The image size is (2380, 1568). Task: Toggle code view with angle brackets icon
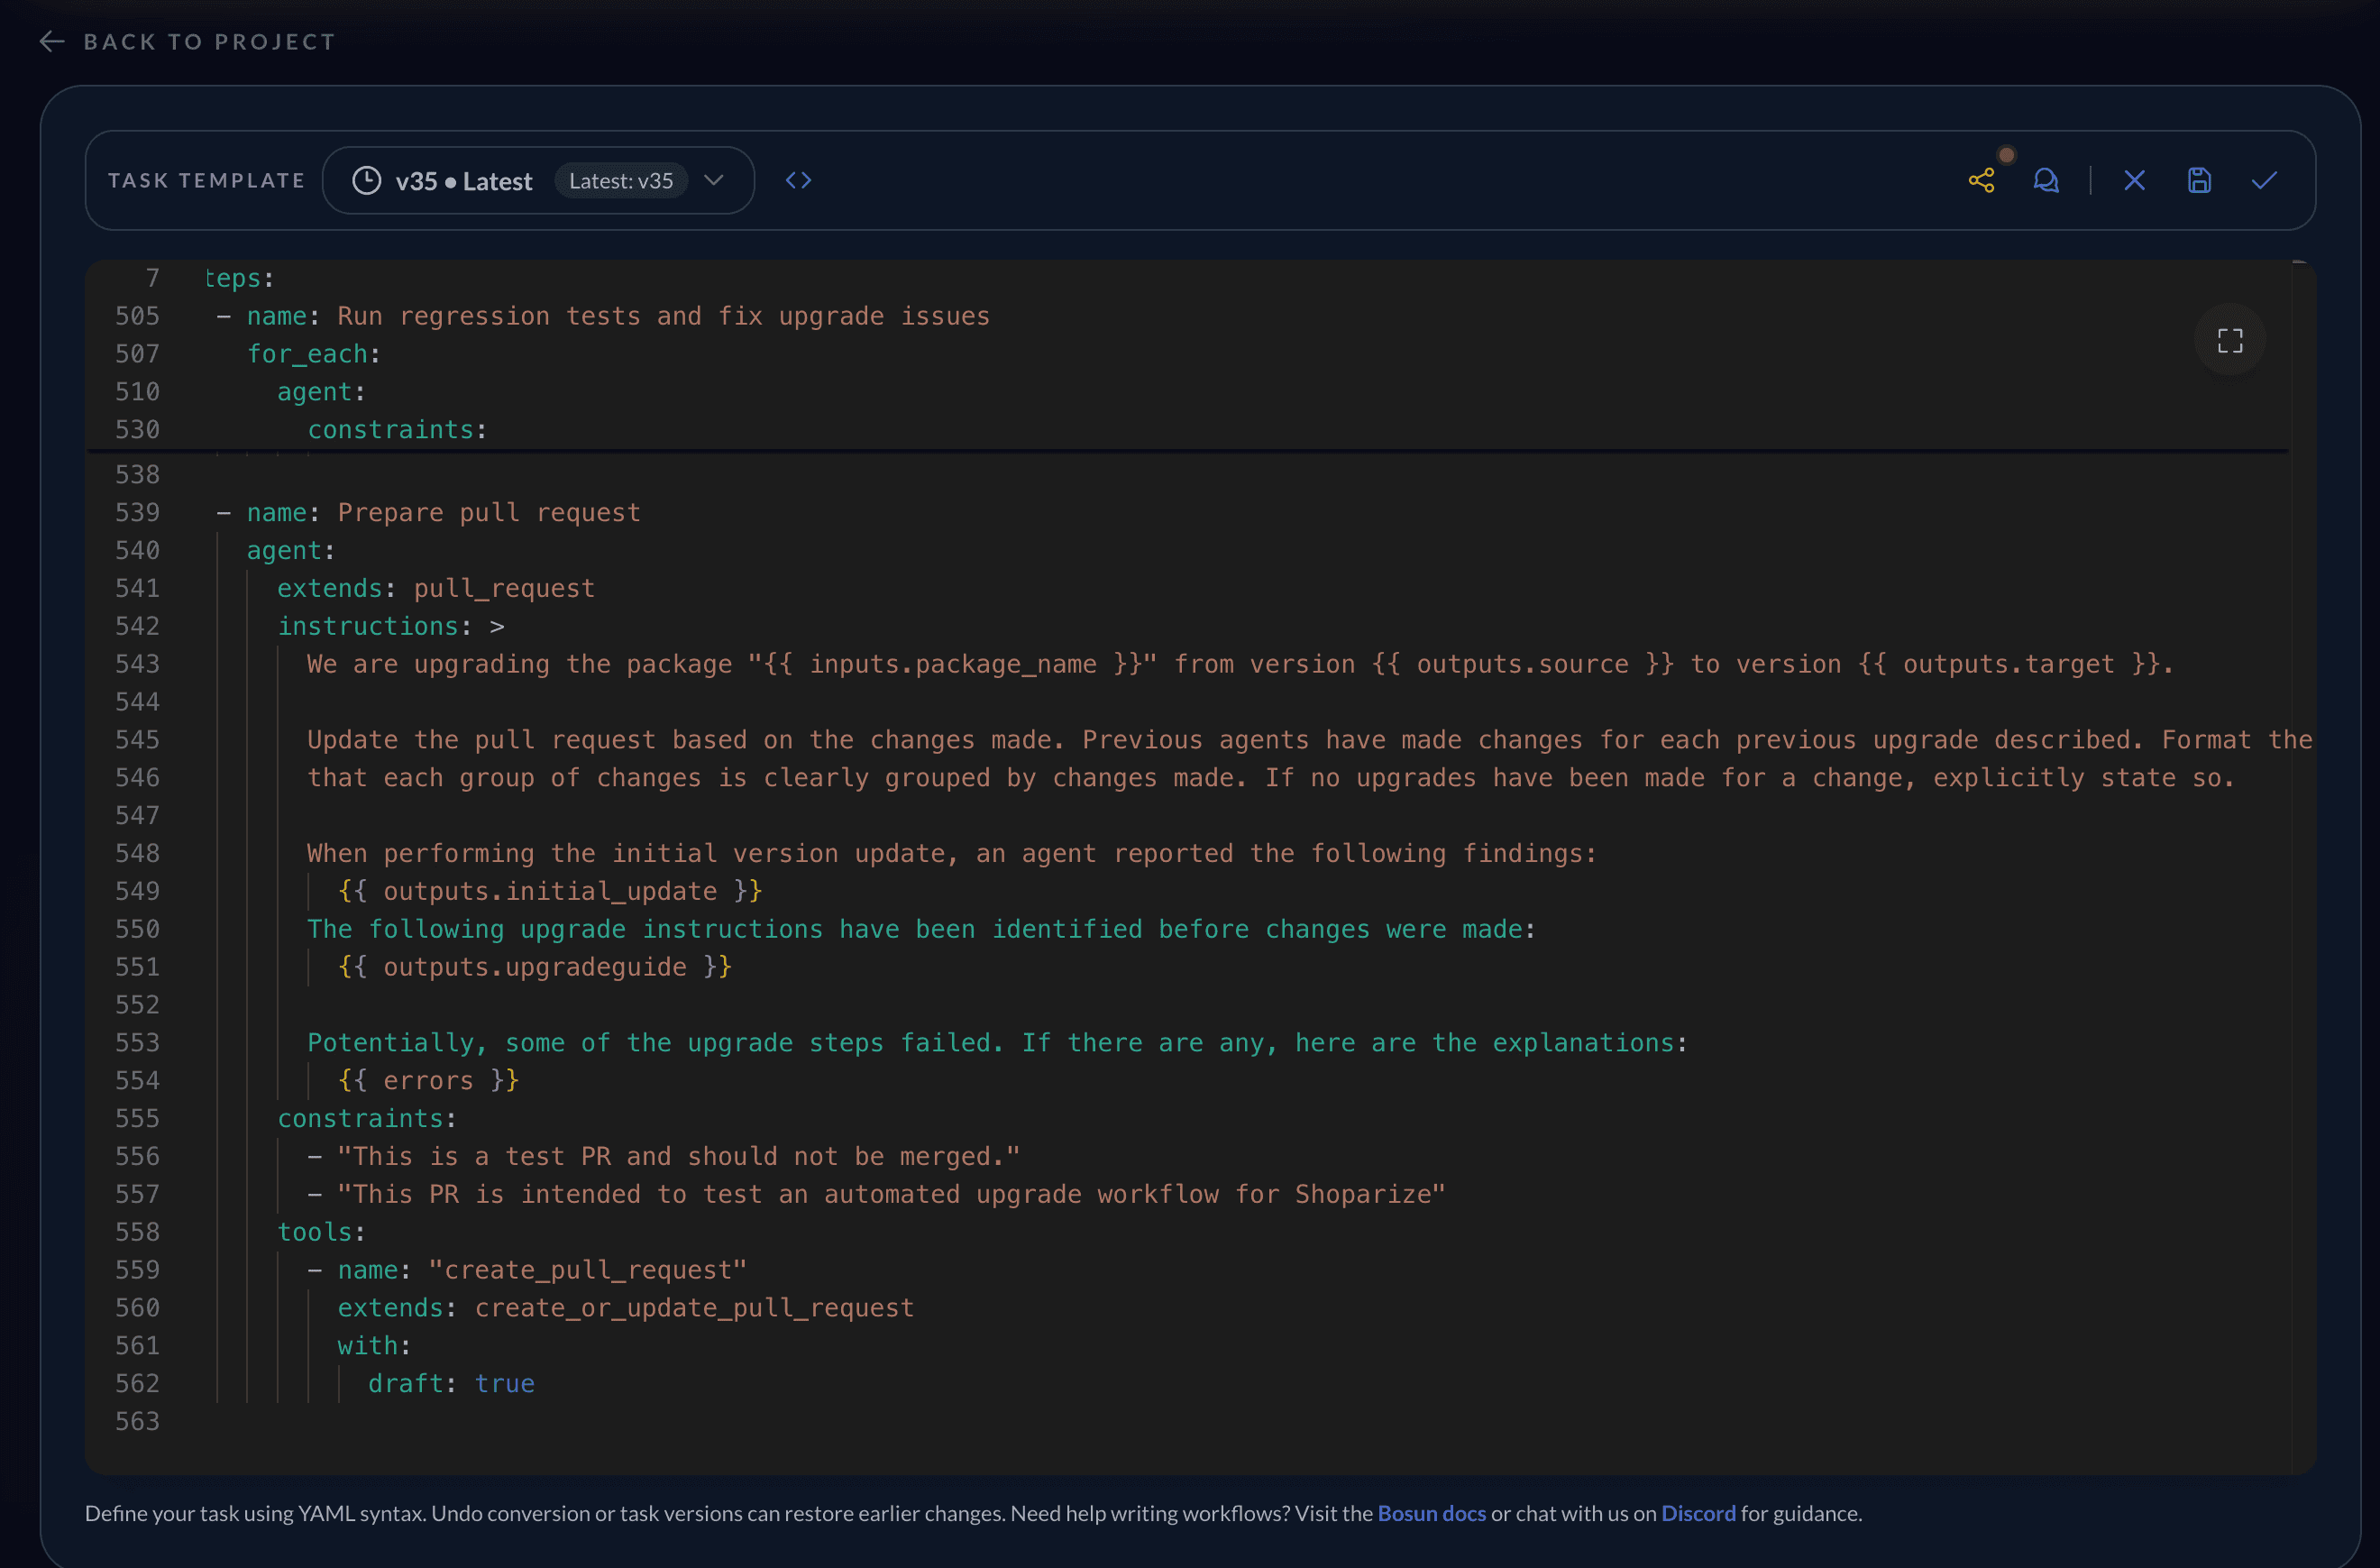click(x=798, y=181)
